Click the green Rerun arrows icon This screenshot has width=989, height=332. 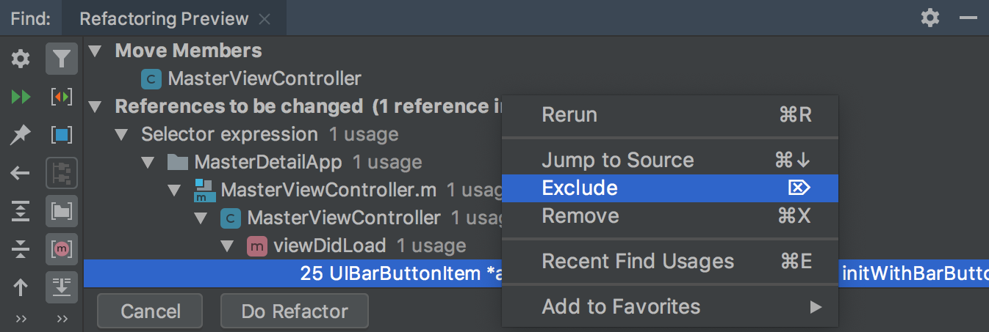[21, 97]
